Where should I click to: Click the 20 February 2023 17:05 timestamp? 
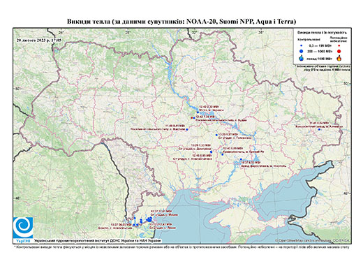[39, 40]
